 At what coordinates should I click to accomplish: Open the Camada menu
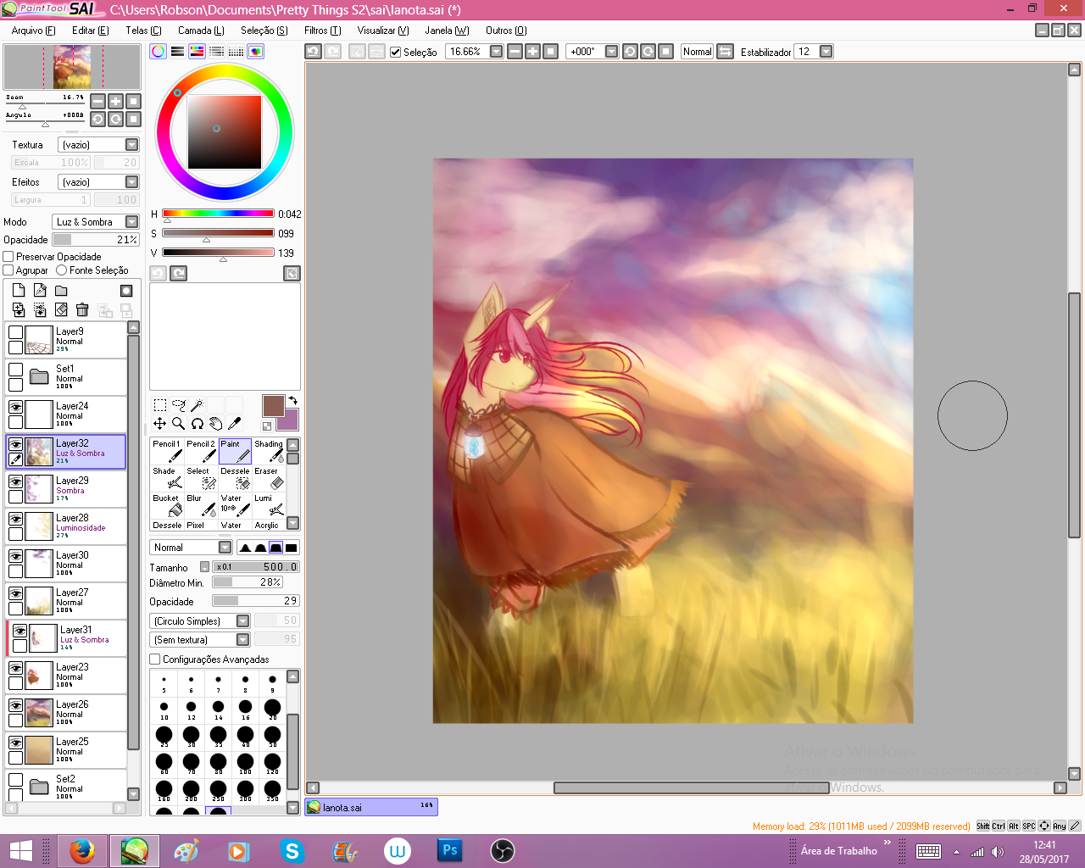click(201, 31)
